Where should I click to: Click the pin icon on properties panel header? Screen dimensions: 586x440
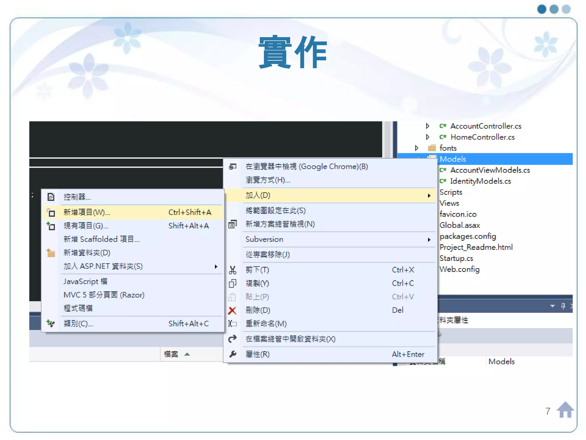(563, 306)
